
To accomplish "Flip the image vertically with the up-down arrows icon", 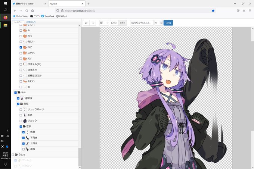I will (93, 23).
